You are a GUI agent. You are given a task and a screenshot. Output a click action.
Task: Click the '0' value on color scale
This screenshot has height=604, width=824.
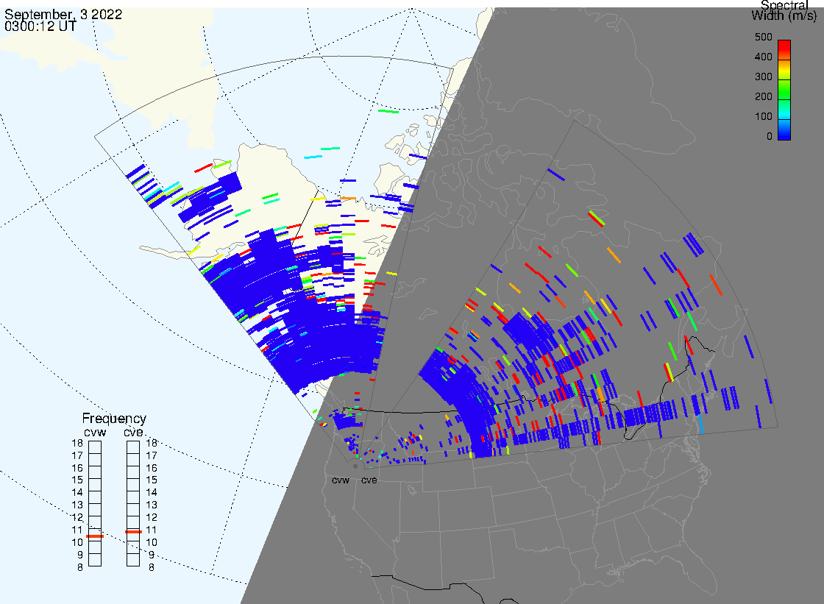pyautogui.click(x=770, y=137)
